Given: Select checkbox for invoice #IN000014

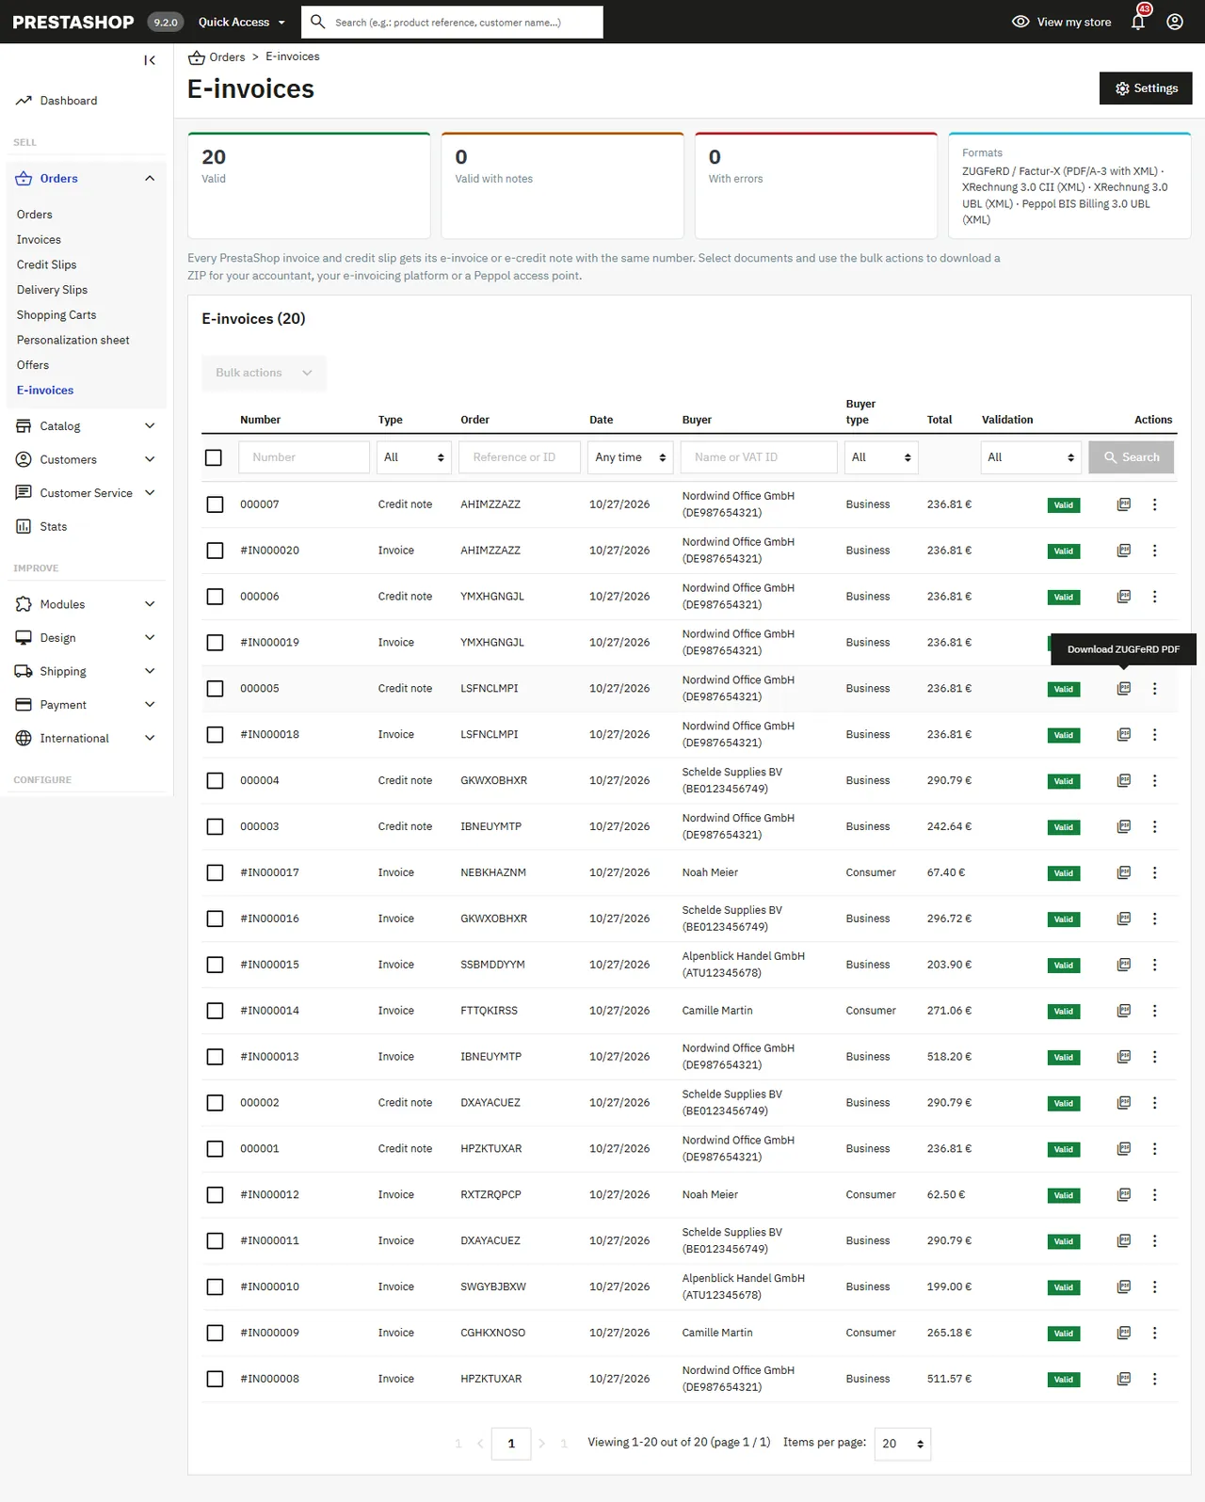Looking at the screenshot, I should 216,1011.
